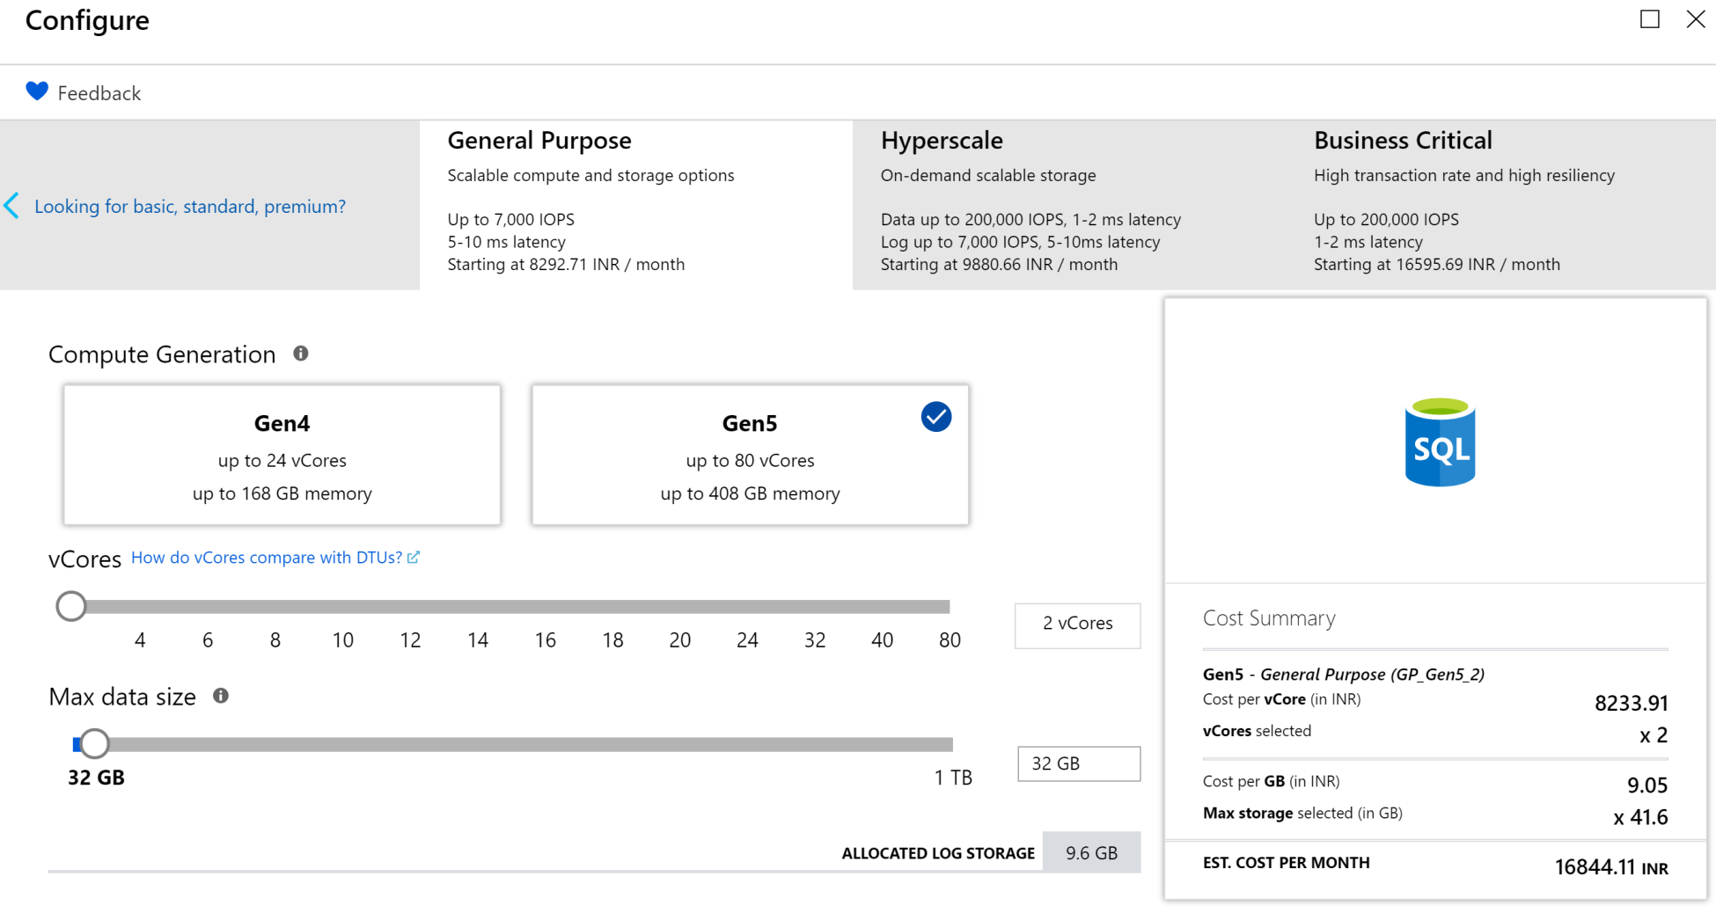Click the 9.6 GB allocated log storage value

click(x=1092, y=852)
